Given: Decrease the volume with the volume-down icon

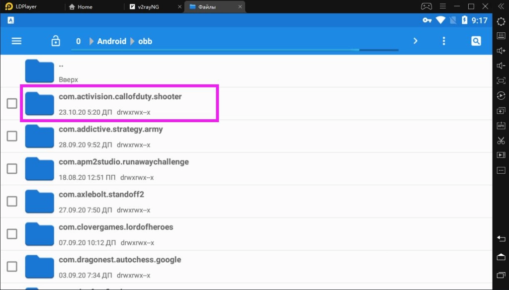Looking at the screenshot, I should click(501, 65).
